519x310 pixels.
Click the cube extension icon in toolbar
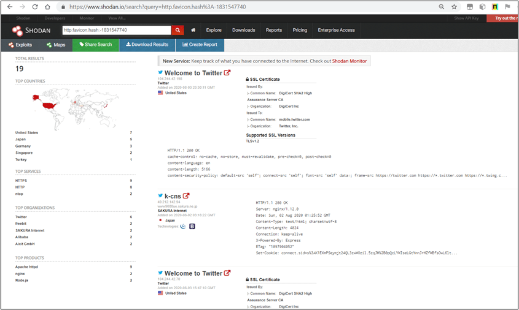[482, 7]
